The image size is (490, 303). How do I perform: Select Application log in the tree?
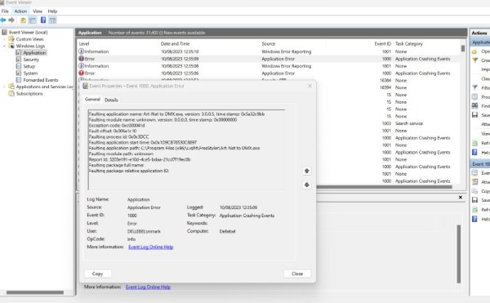tap(34, 53)
